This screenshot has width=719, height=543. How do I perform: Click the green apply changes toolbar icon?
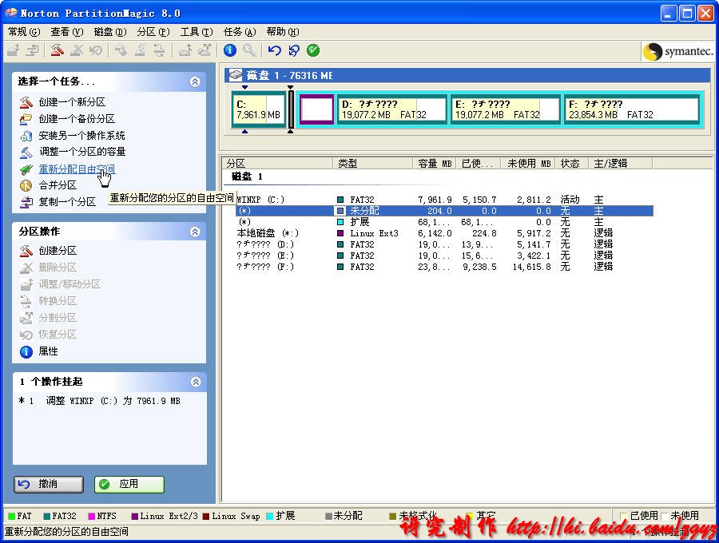[x=313, y=50]
